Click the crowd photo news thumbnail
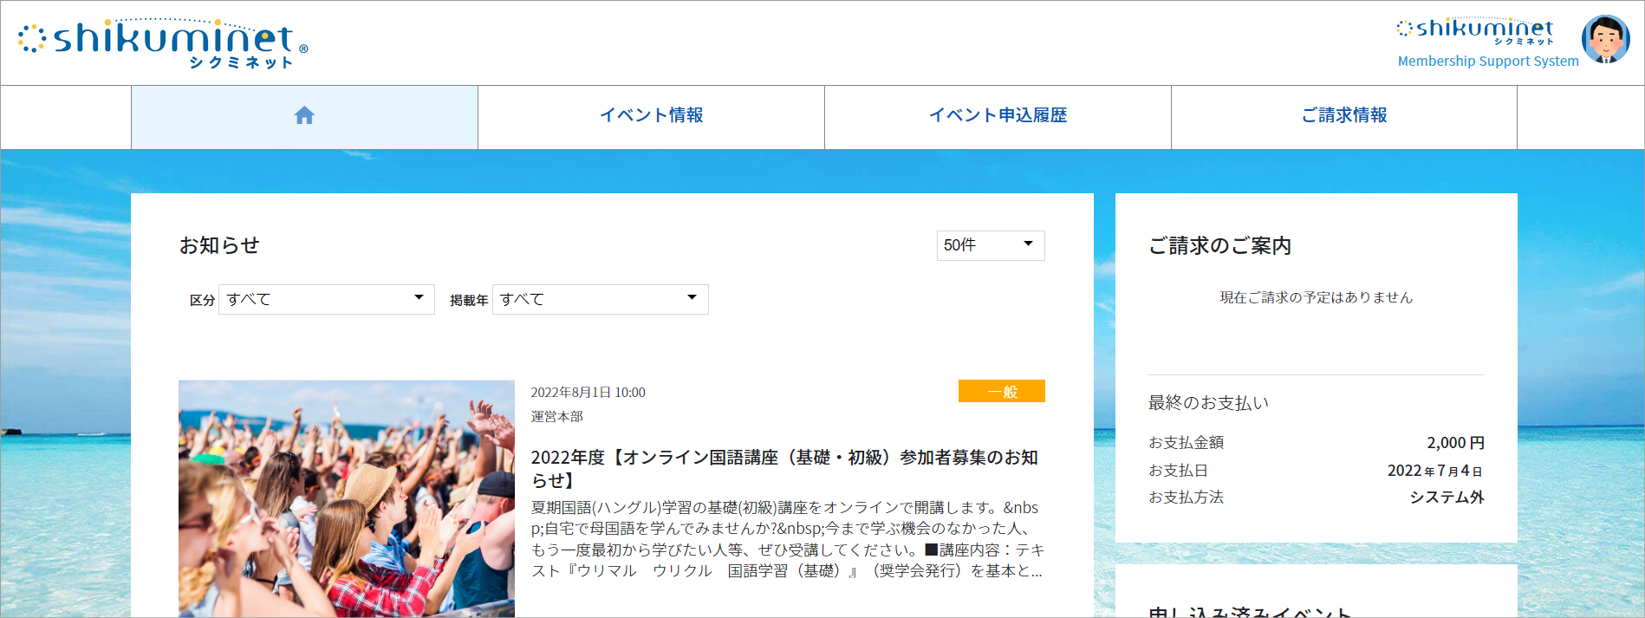 pyautogui.click(x=347, y=498)
